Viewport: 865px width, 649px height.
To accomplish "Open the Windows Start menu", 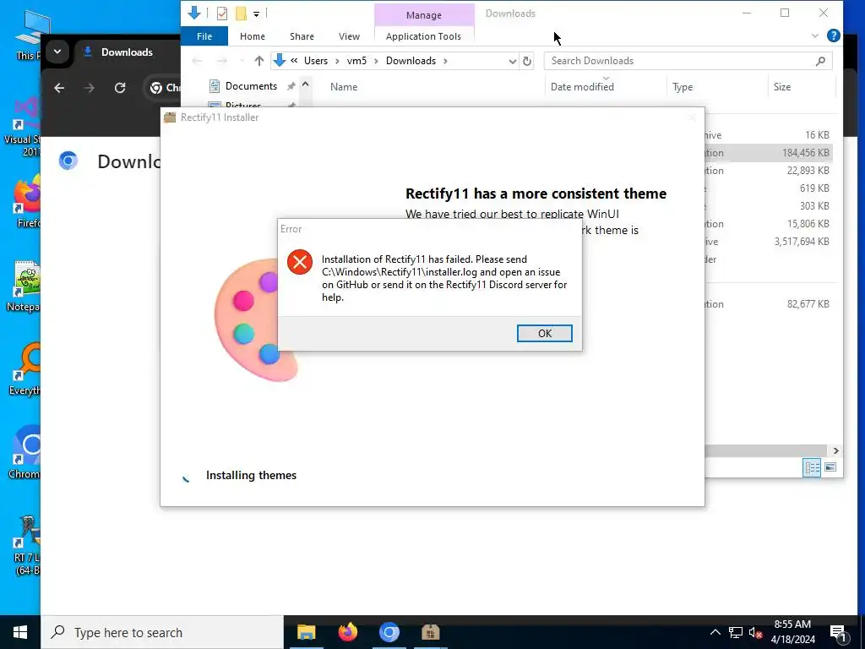I will 20,632.
